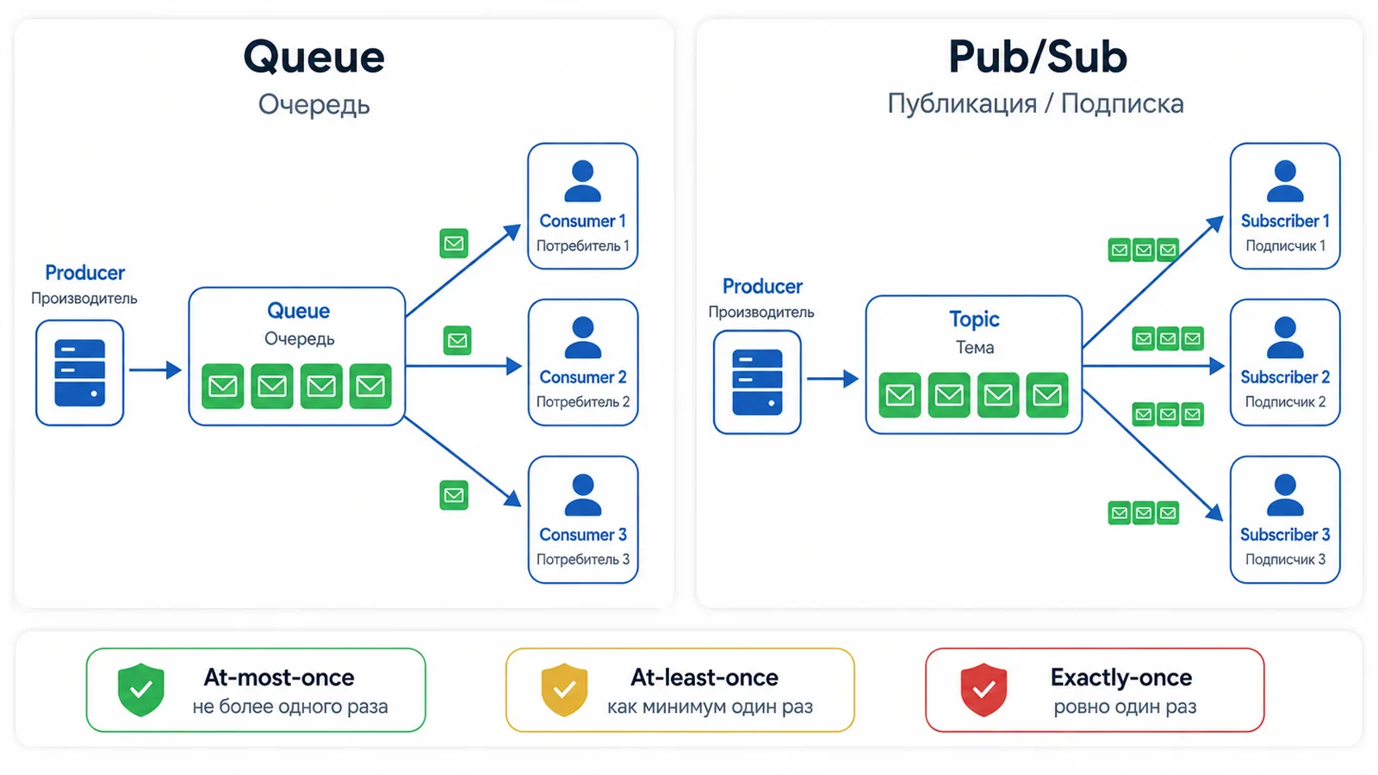This screenshot has height=775, width=1378.
Task: Click the single envelope heading to Consumer 2
Action: pyautogui.click(x=457, y=340)
